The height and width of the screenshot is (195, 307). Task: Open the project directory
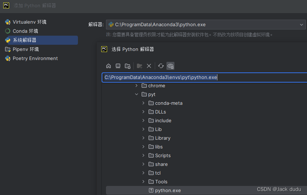[128, 66]
